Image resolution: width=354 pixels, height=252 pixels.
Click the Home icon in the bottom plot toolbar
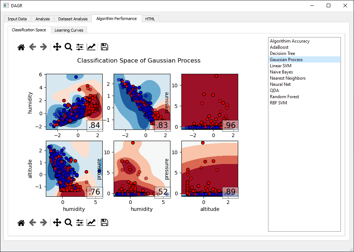(x=21, y=223)
